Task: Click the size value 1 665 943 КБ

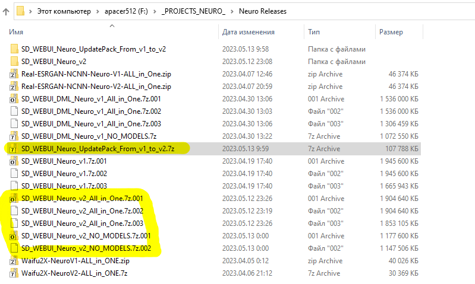Action: coord(399,186)
